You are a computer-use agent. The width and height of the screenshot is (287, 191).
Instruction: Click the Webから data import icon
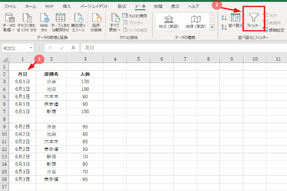[x=44, y=21]
